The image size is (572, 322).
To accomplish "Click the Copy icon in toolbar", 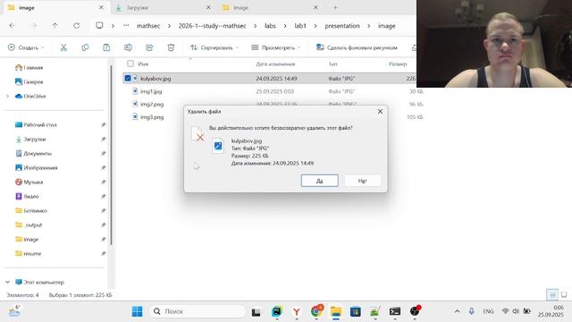I will (85, 47).
